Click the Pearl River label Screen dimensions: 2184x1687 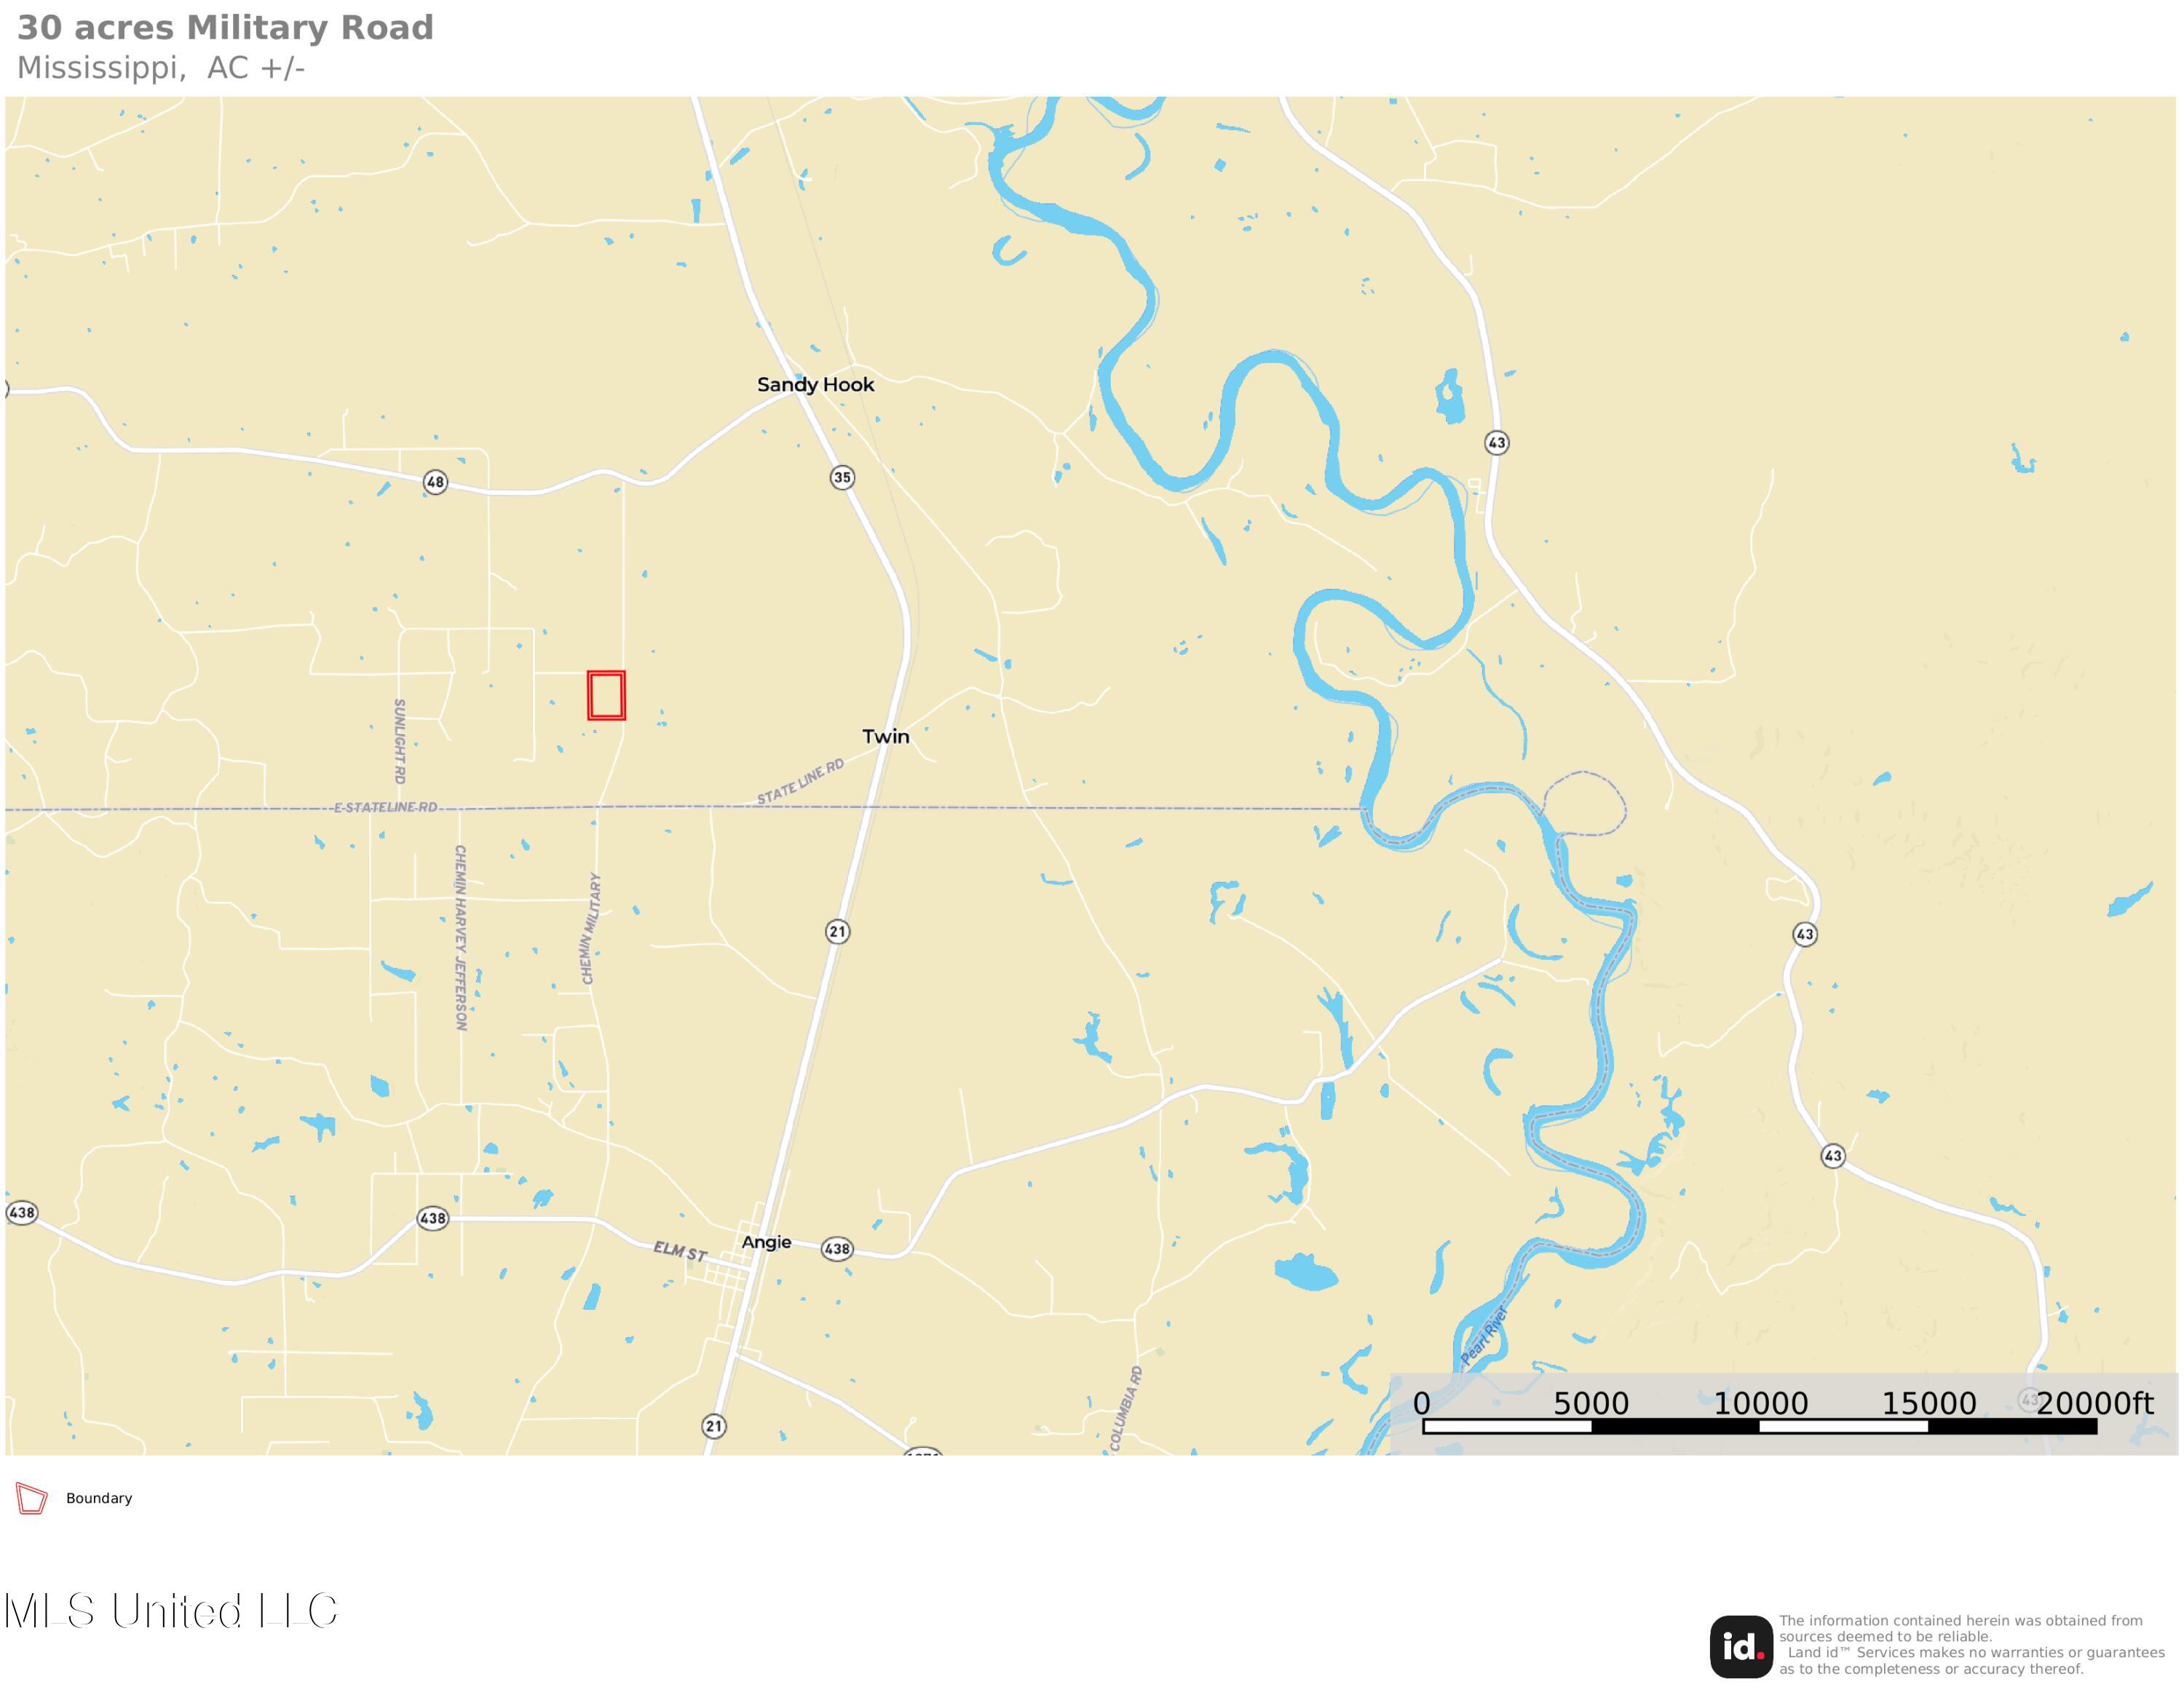1484,1336
